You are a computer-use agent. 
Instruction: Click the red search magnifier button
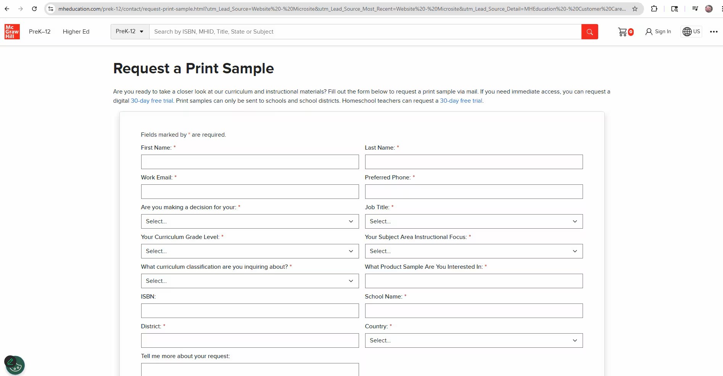tap(589, 32)
